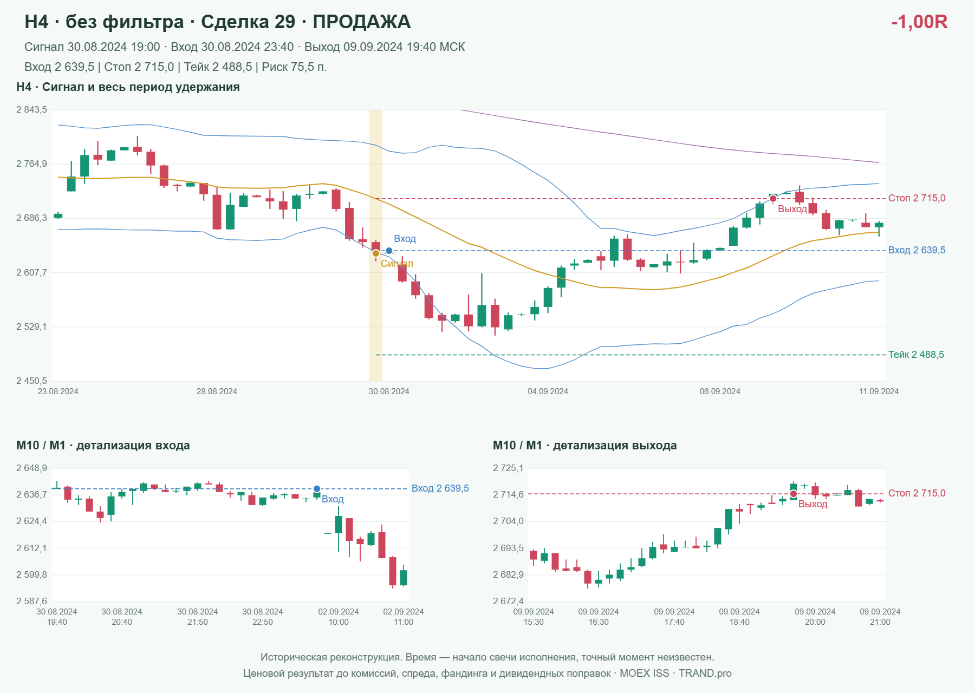The image size is (975, 693).
Task: Click the 'Стоп 2 715,0' label on H4 chart
Action: pos(917,198)
